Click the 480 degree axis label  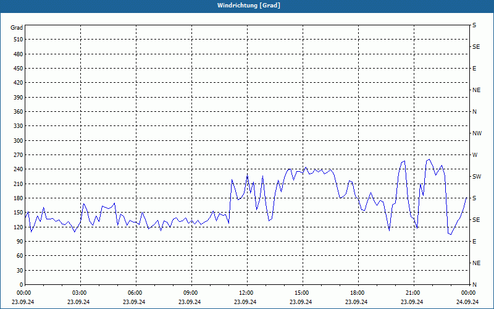[19, 54]
